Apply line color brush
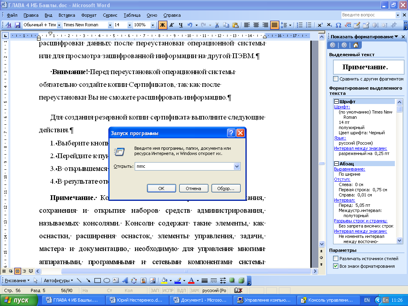Viewport: 408px width, 306px height. [x=178, y=280]
